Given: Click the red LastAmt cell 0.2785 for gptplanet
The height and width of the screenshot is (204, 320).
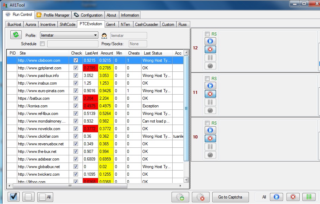Looking at the screenshot, I should pyautogui.click(x=90, y=68).
